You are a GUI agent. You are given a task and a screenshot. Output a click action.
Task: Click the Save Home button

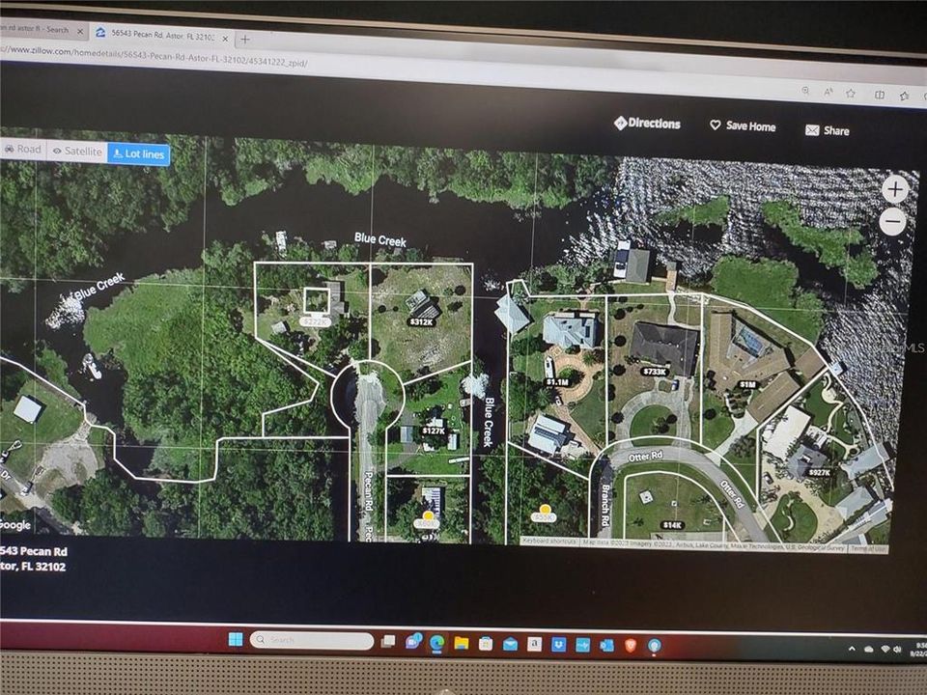(742, 125)
